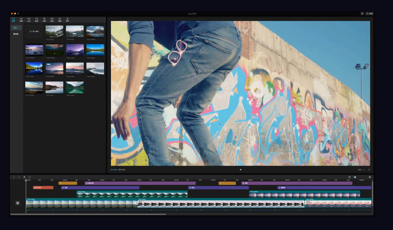393x230 pixels.
Task: Click the 导出 (Export) button
Action: [369, 13]
